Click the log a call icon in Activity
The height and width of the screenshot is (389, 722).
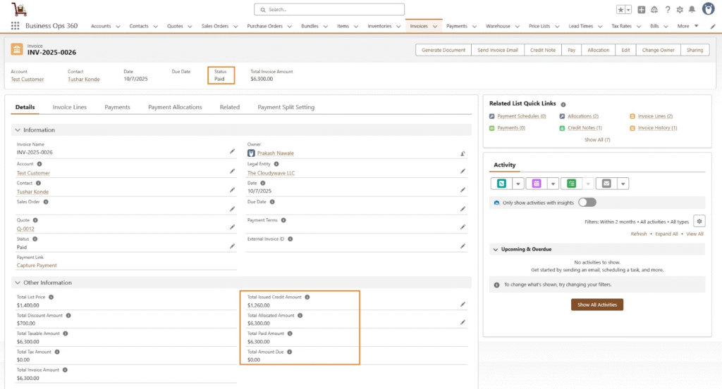click(501, 184)
